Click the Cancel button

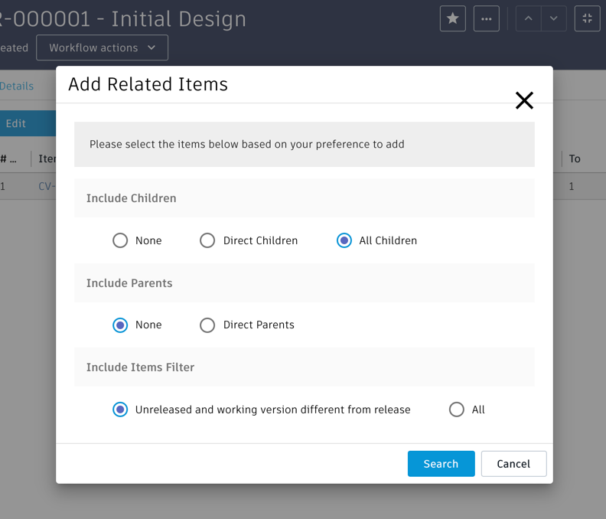pos(513,464)
